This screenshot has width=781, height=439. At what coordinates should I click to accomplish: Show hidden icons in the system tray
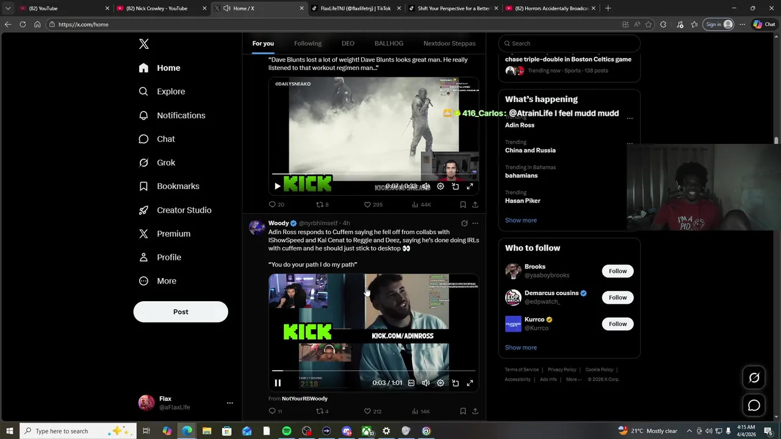tap(689, 431)
